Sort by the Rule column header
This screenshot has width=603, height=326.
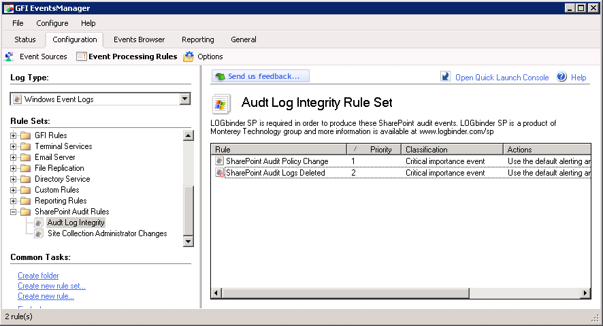click(279, 149)
